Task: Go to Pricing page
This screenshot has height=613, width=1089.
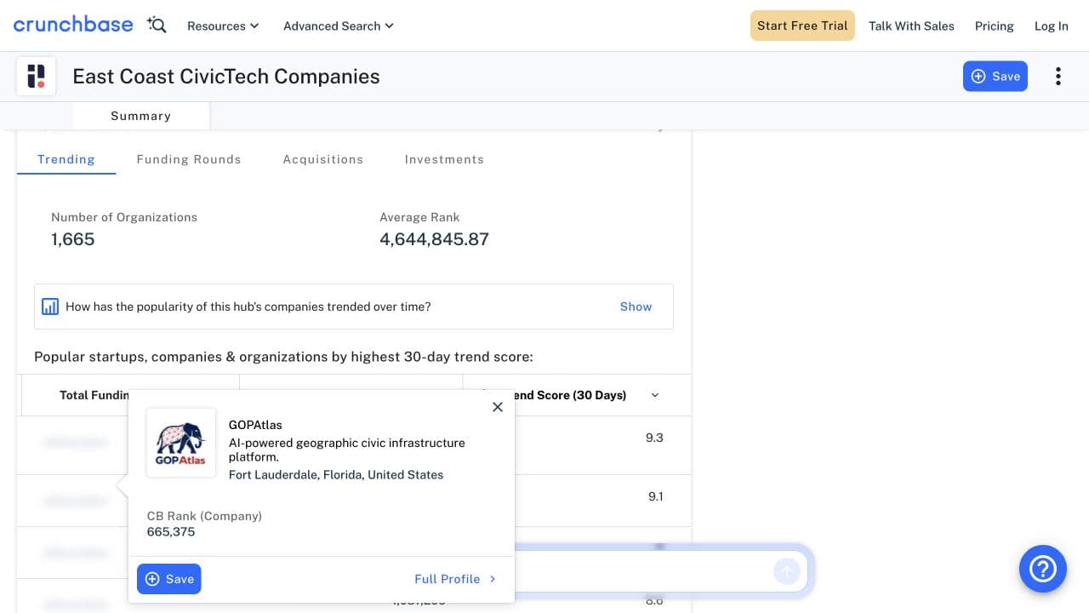Action: tap(995, 26)
